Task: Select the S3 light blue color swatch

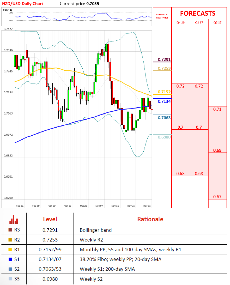Action: (10, 279)
